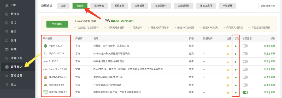
Task: Click the Tomcat cat icon
Action: click(x=45, y=85)
